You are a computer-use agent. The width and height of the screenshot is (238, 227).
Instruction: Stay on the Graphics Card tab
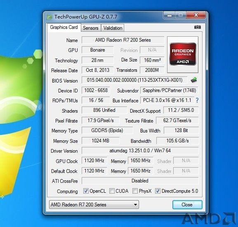click(x=64, y=27)
